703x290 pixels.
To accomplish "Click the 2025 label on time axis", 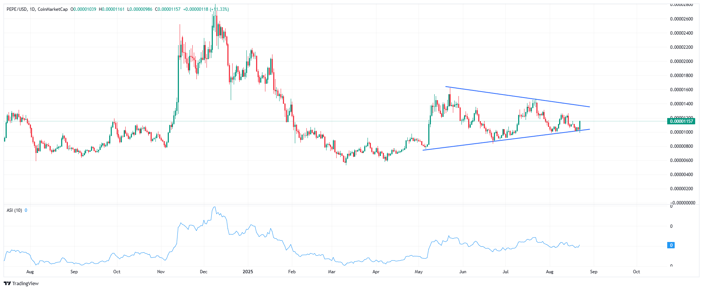I will [x=248, y=272].
